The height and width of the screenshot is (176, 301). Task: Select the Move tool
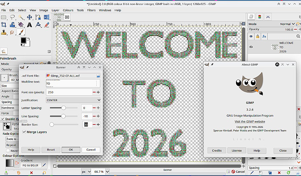29,17
